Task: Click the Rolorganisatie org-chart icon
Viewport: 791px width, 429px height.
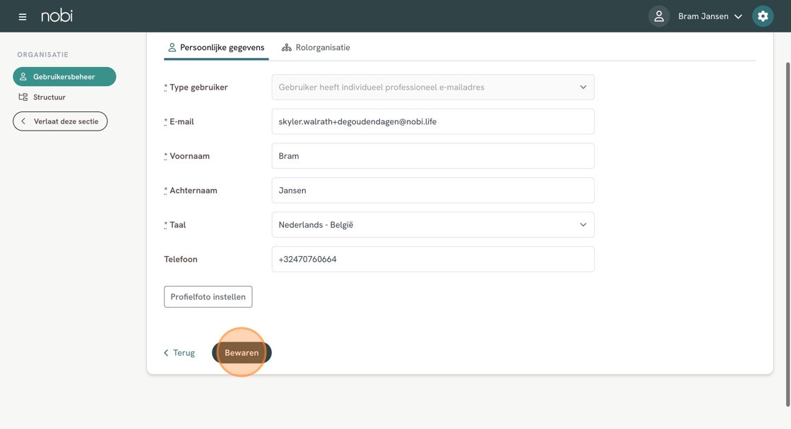Action: (x=287, y=48)
